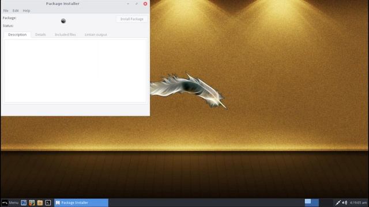The image size is (369, 207).
Task: Click inside the empty description text area
Action: (76, 71)
